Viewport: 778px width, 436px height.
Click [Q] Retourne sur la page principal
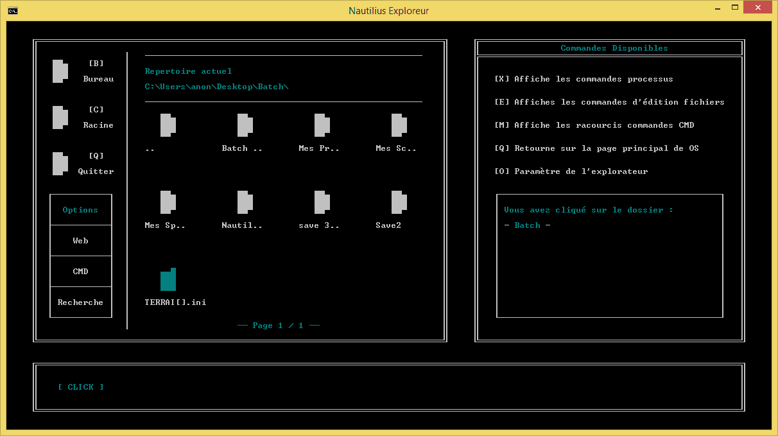pyautogui.click(x=596, y=148)
